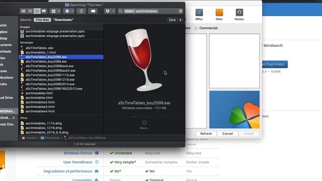Click the Windows flag icon beside Windows licence
Screen dimensions: 322x181
point(97,153)
